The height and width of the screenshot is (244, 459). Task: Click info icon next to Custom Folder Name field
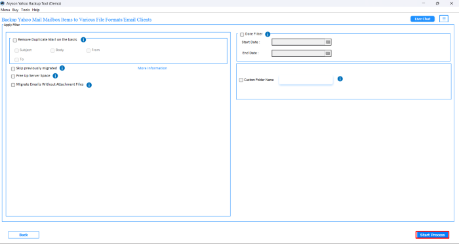340,78
